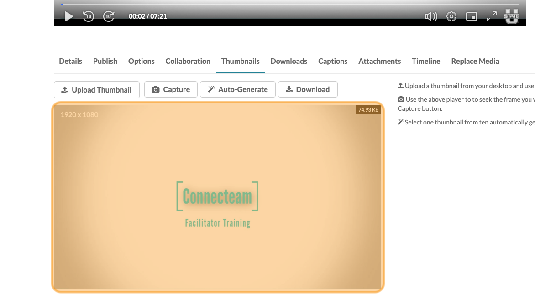The image size is (535, 294).
Task: Rewind video 10 seconds
Action: pos(88,16)
